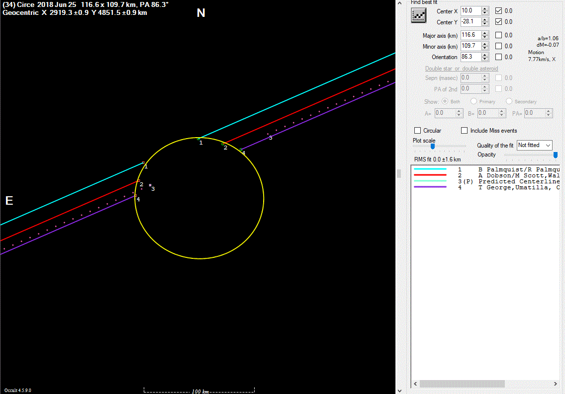Increase the Major axis value with up arrow
This screenshot has width=565, height=394.
(484, 33)
